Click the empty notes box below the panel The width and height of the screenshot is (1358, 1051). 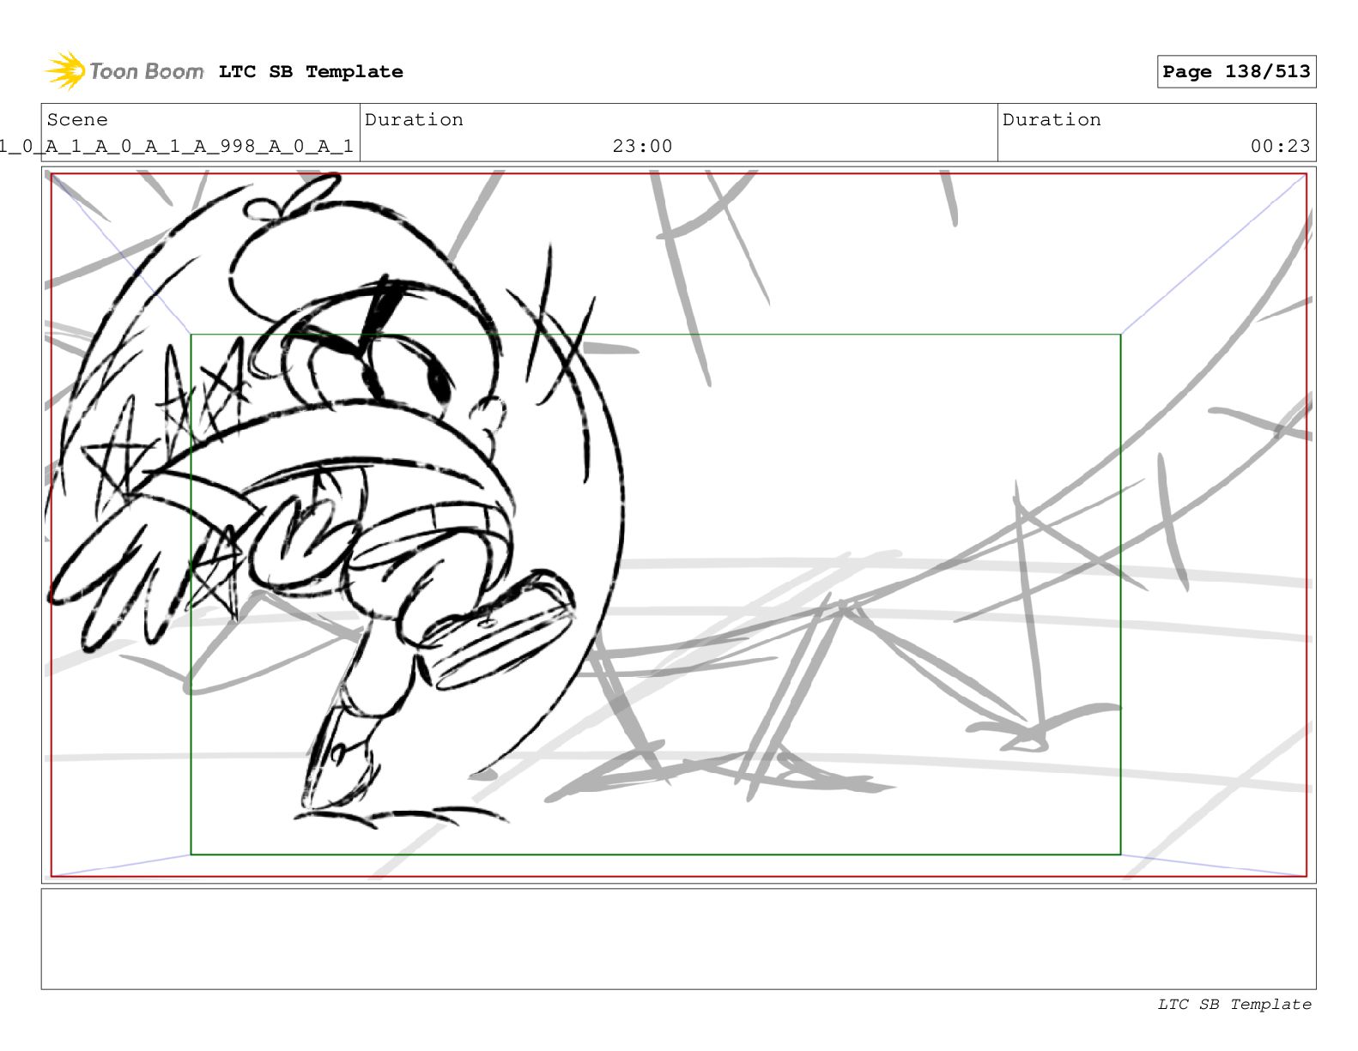click(678, 939)
